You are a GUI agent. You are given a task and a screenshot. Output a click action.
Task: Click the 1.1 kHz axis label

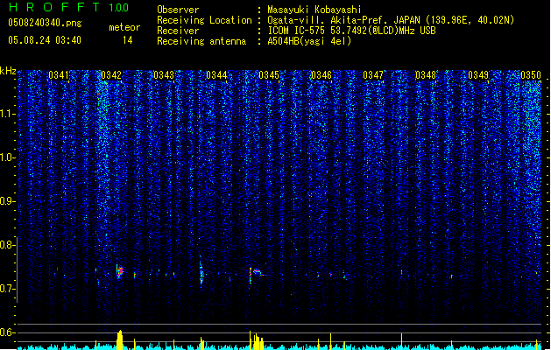(x=8, y=114)
